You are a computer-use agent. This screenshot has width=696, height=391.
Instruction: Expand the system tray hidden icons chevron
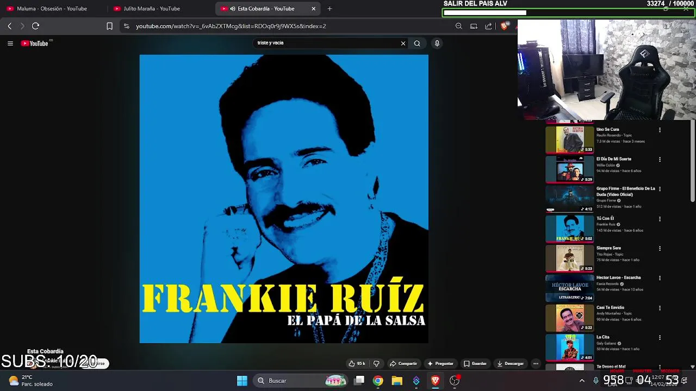point(582,381)
